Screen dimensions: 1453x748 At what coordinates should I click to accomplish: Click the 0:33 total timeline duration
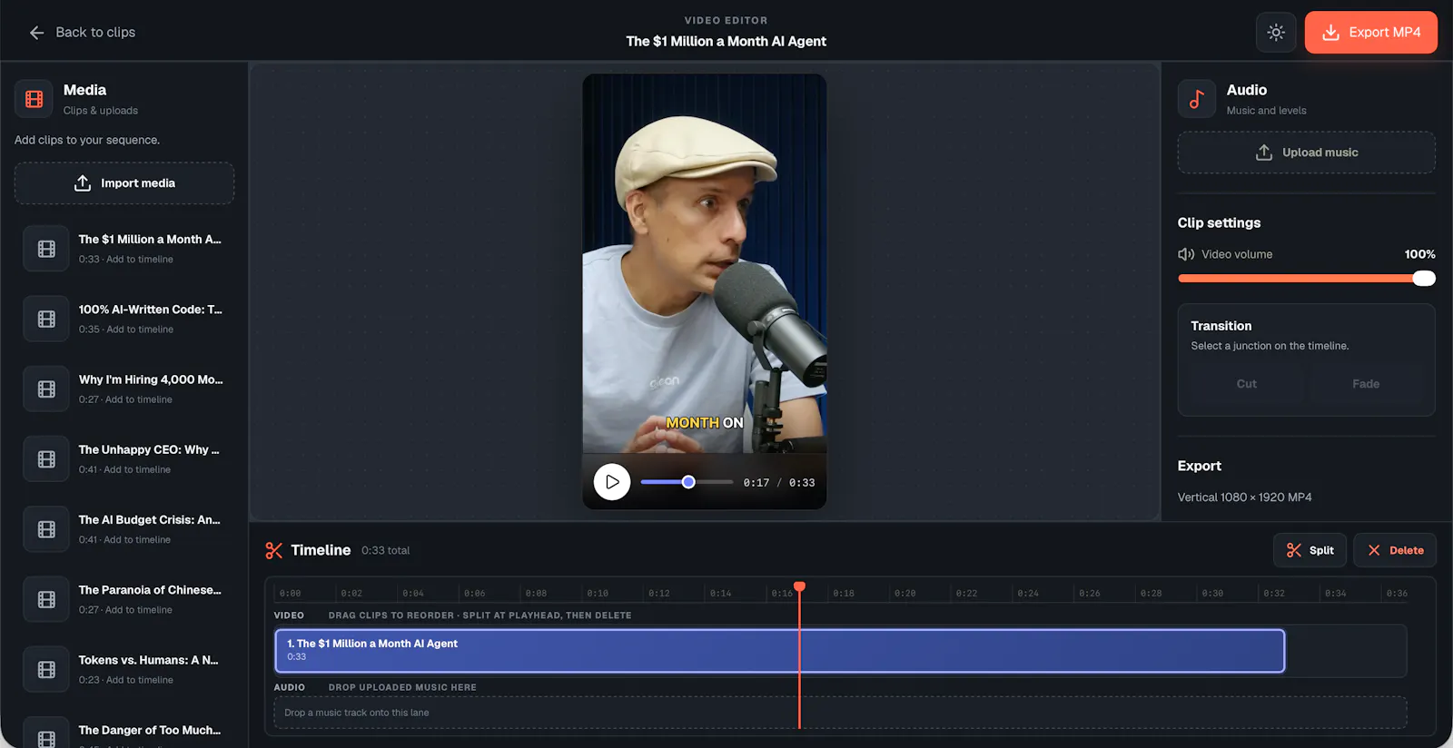[x=386, y=550]
